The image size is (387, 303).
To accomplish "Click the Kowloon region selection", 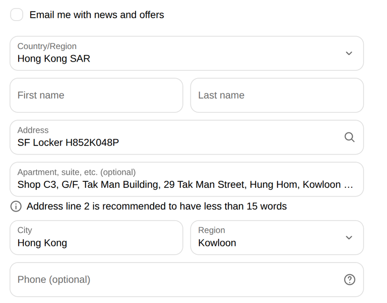I will click(217, 243).
